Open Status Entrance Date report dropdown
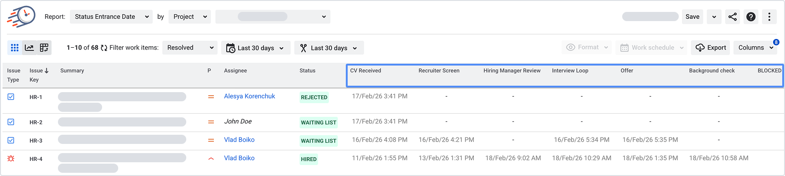785x176 pixels. tap(111, 17)
